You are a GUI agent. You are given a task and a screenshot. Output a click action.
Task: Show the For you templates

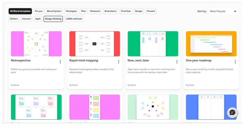tap(39, 11)
